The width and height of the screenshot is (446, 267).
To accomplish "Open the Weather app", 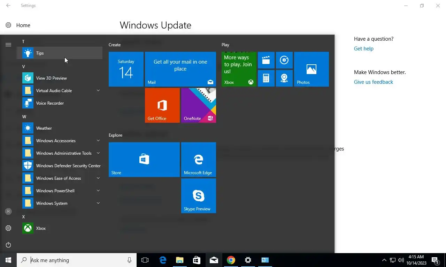I will coord(60,128).
